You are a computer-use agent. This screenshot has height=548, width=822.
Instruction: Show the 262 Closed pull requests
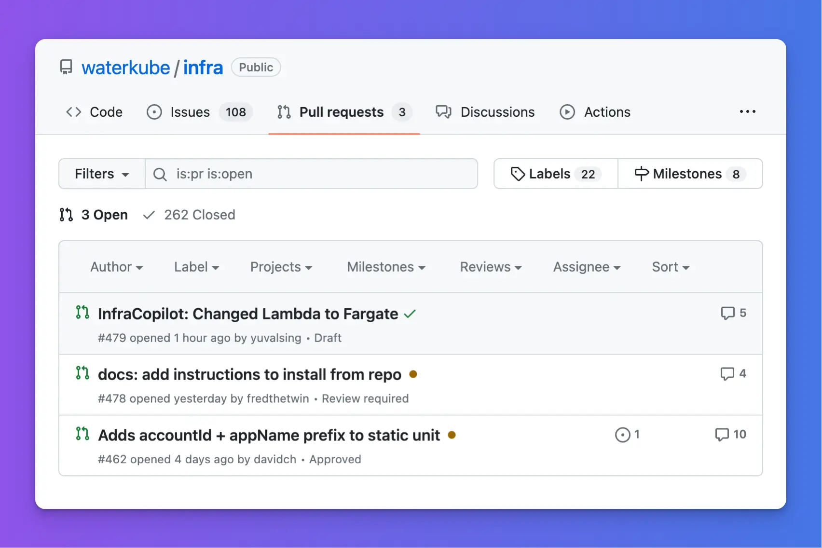coord(200,215)
